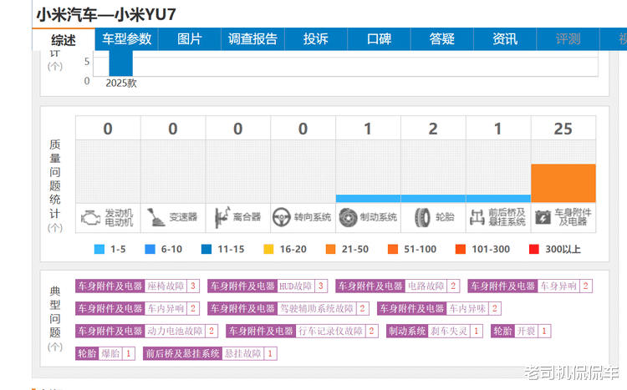Click the 16-20 yellow legend swatch
627x390 pixels.
(268, 250)
